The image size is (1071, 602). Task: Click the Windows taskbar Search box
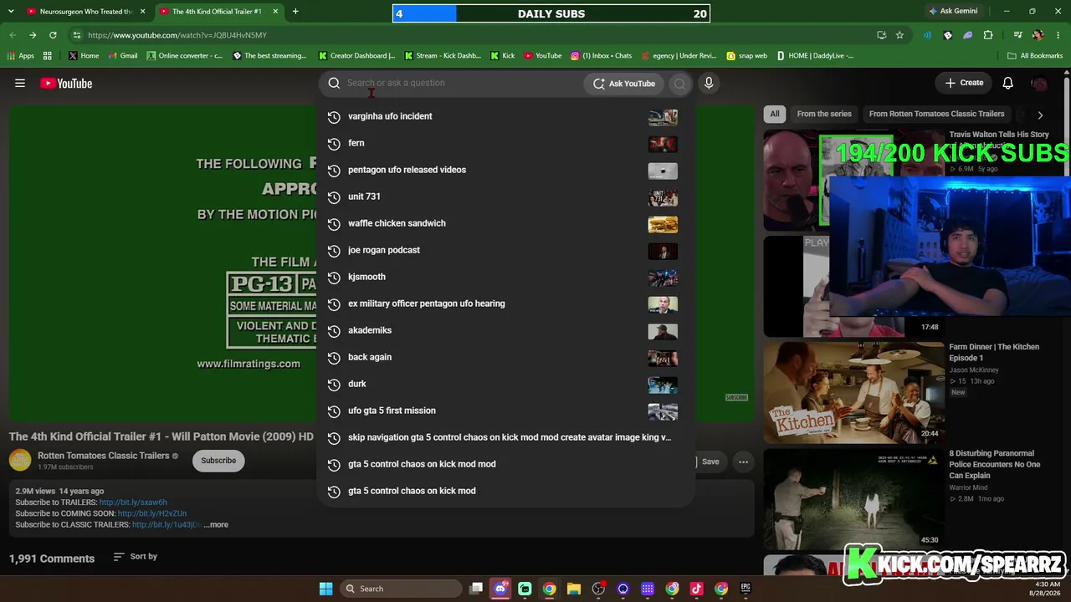click(402, 589)
